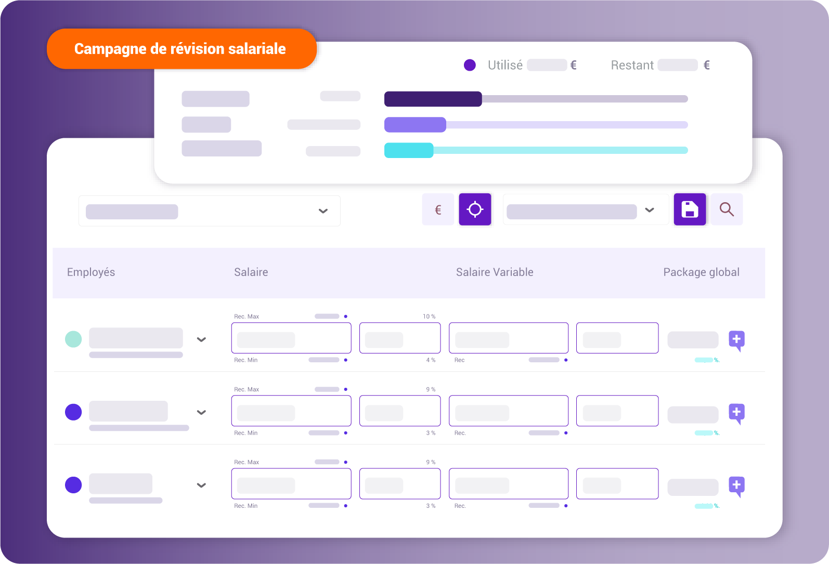The height and width of the screenshot is (564, 829).
Task: Click the euro currency icon button
Action: point(438,209)
